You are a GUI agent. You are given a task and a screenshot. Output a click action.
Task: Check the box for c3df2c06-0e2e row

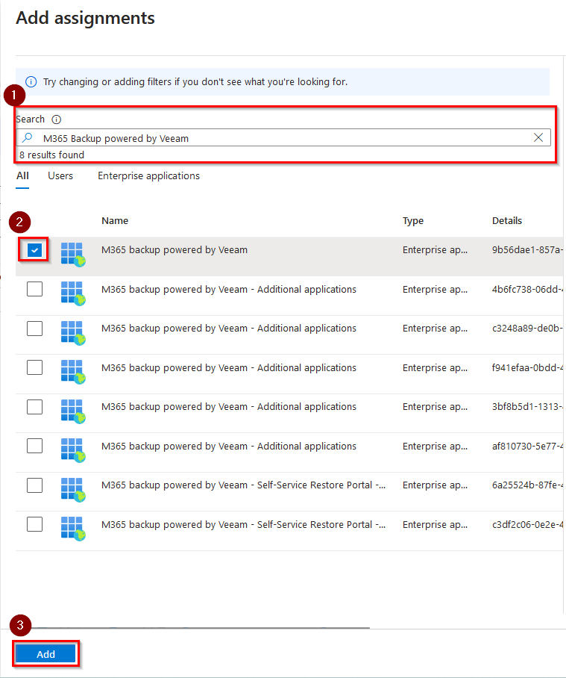34,524
